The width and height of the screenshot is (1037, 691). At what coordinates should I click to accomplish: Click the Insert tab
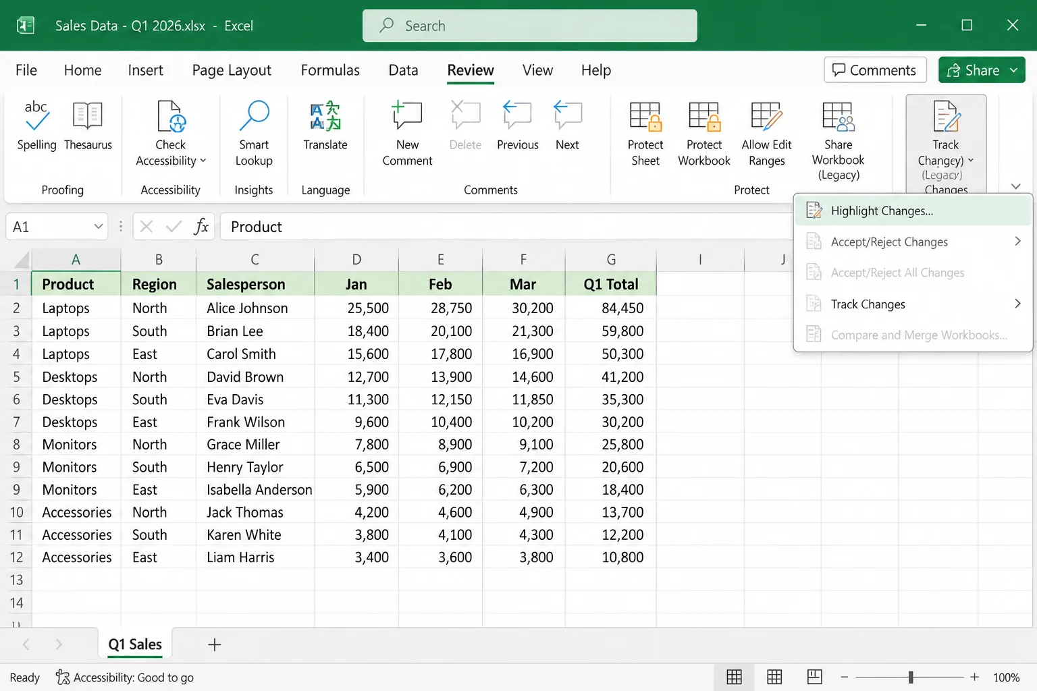click(145, 70)
